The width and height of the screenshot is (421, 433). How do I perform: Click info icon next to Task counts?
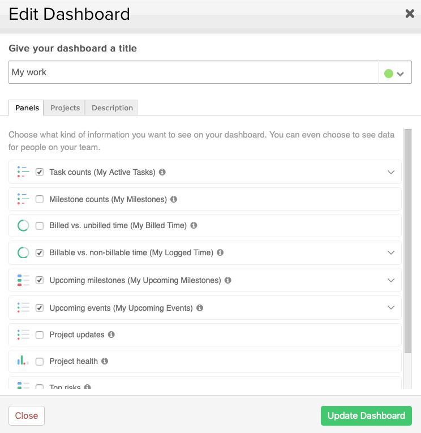(162, 172)
